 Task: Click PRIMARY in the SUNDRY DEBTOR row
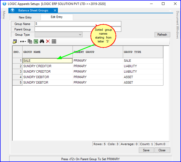pos(98,83)
